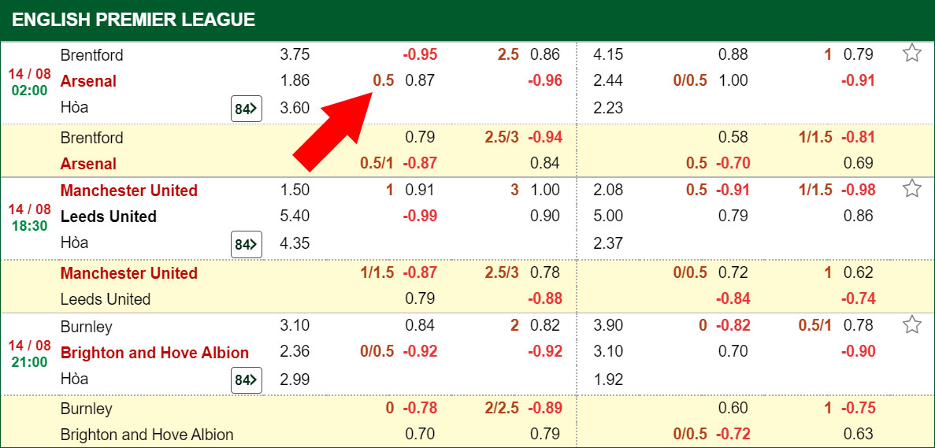
Task: Select Manchester United odds -0.98
Action: (858, 190)
